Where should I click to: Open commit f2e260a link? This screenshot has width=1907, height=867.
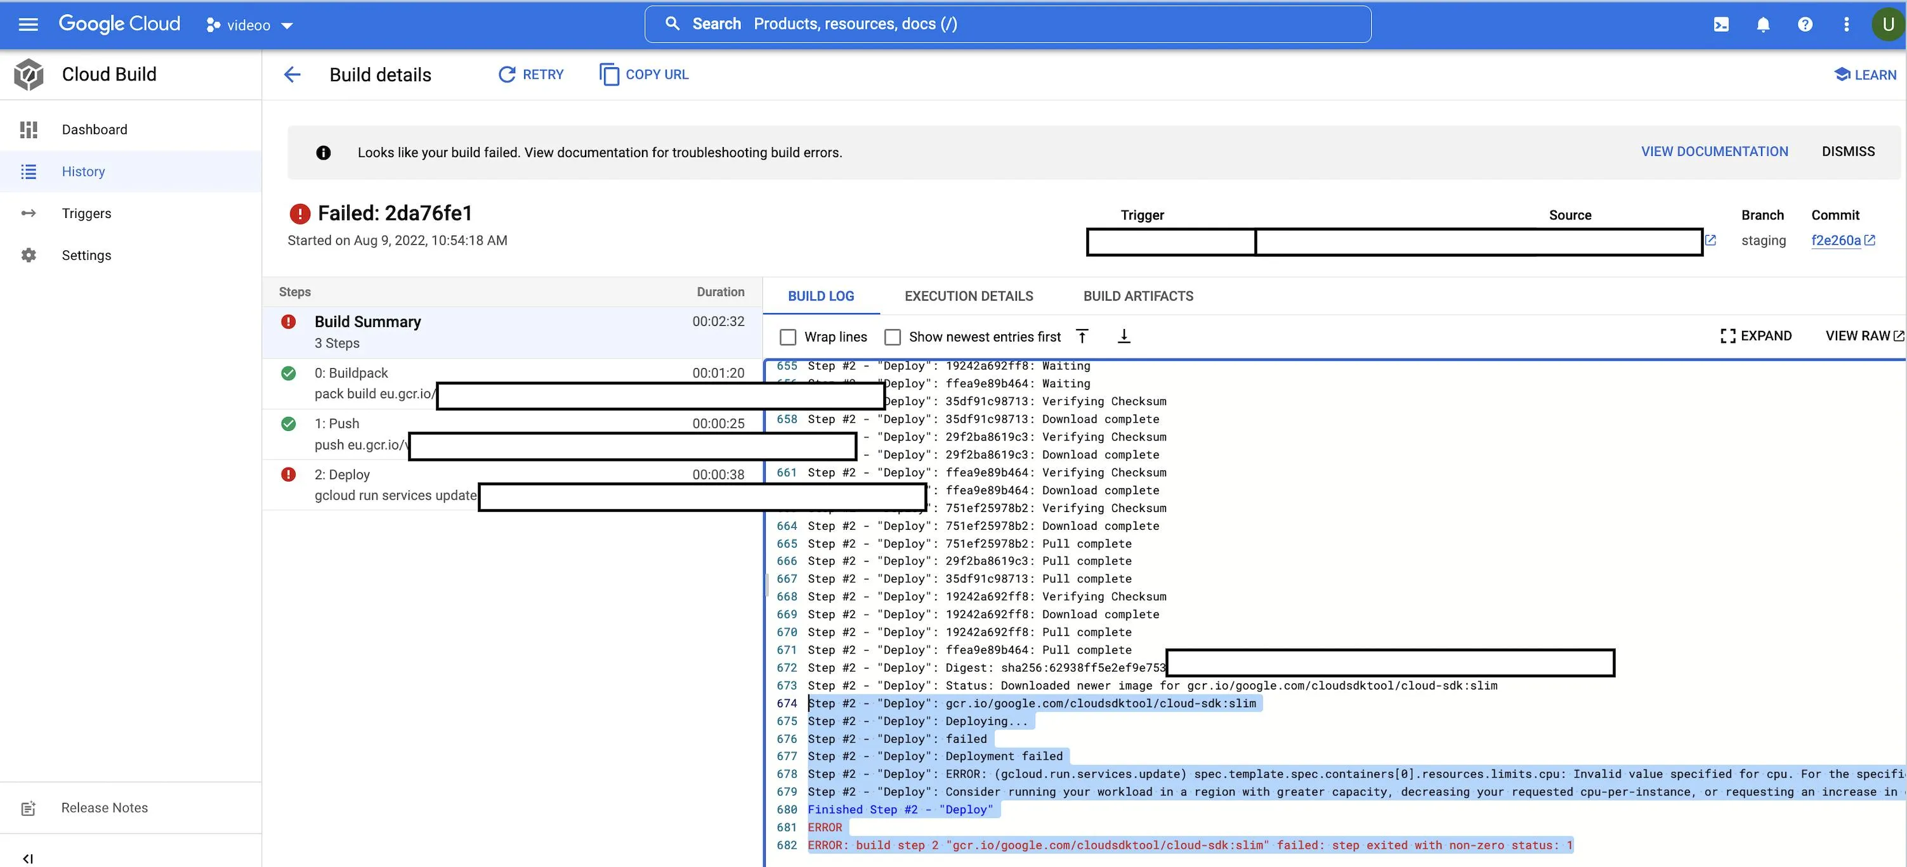point(1835,240)
